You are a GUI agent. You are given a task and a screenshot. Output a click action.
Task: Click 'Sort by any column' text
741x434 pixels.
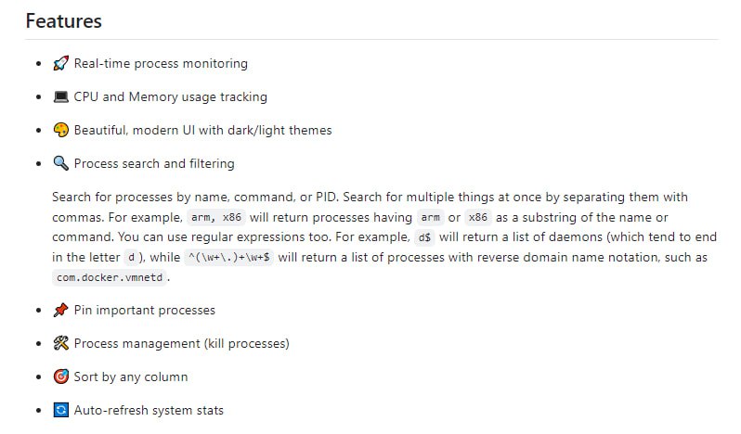[x=131, y=377]
